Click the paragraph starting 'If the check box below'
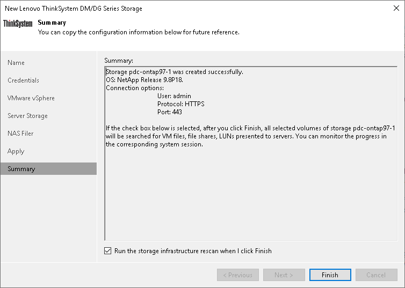405x288 pixels. click(250, 136)
